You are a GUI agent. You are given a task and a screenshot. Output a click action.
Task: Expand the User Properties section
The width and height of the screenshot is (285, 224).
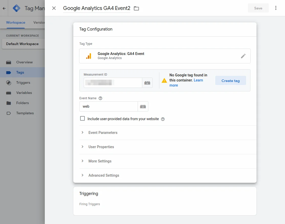tap(101, 147)
